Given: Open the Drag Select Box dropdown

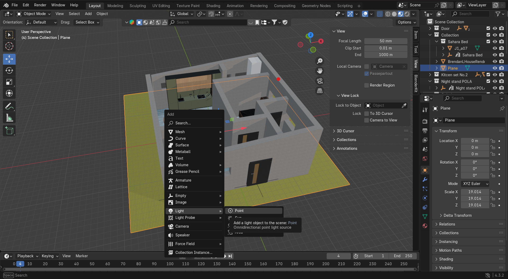Looking at the screenshot, I should click(x=87, y=22).
